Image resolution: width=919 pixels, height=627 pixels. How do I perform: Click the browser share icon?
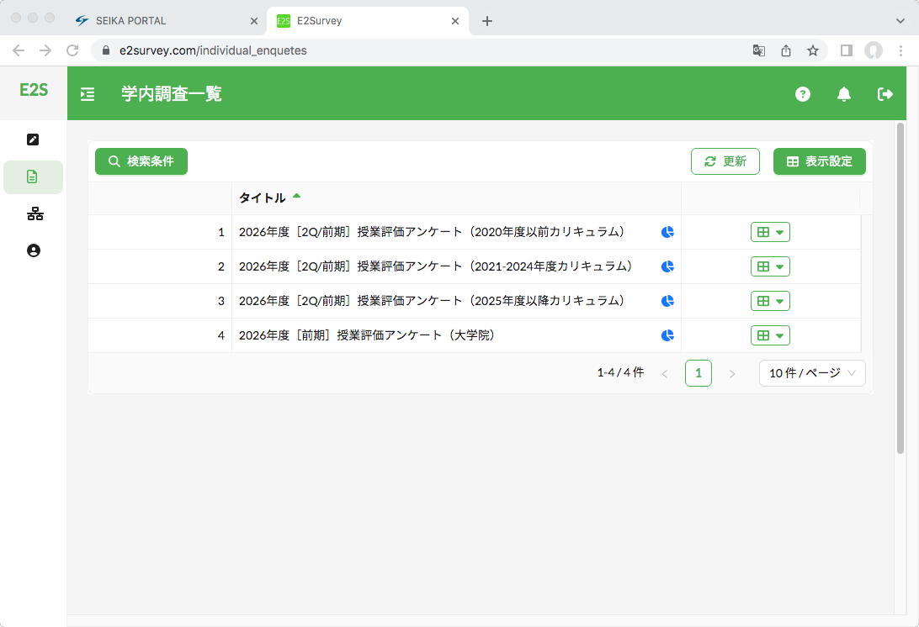tap(786, 50)
